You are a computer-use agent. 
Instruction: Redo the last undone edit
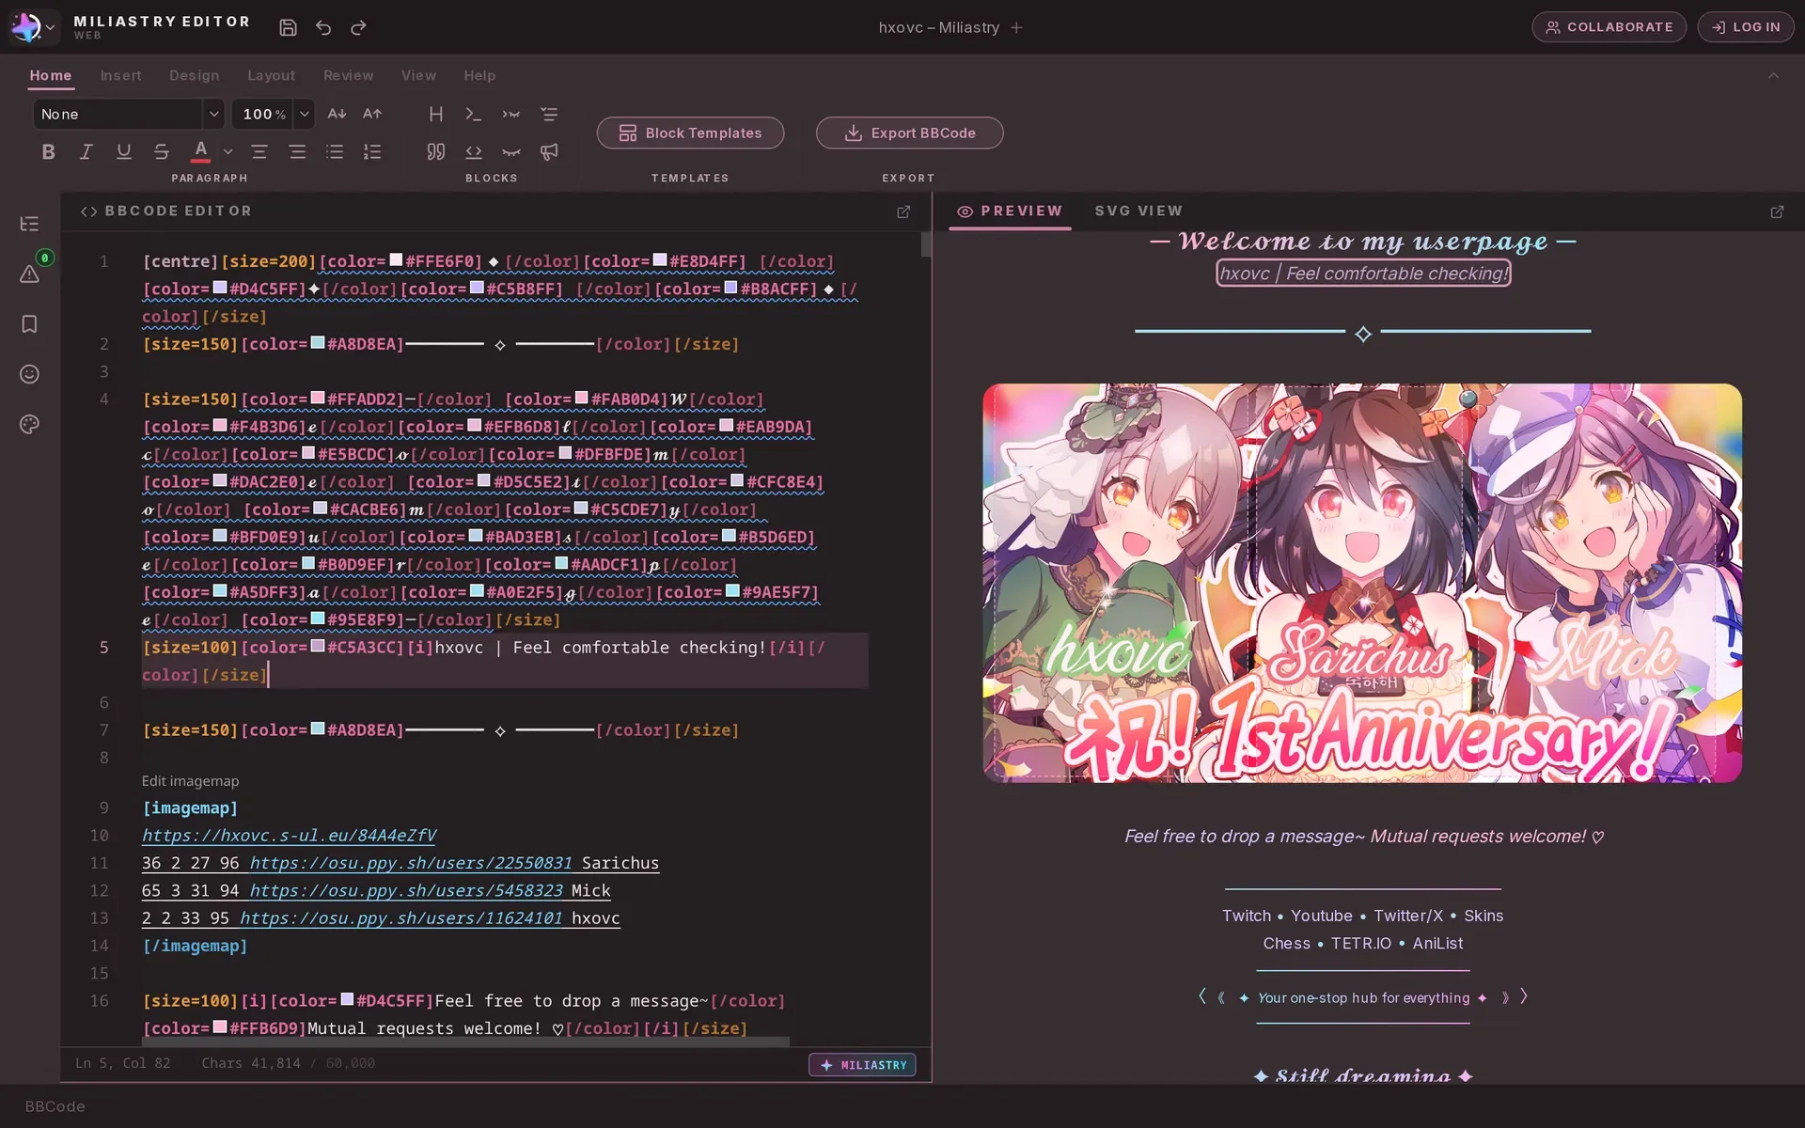click(358, 27)
